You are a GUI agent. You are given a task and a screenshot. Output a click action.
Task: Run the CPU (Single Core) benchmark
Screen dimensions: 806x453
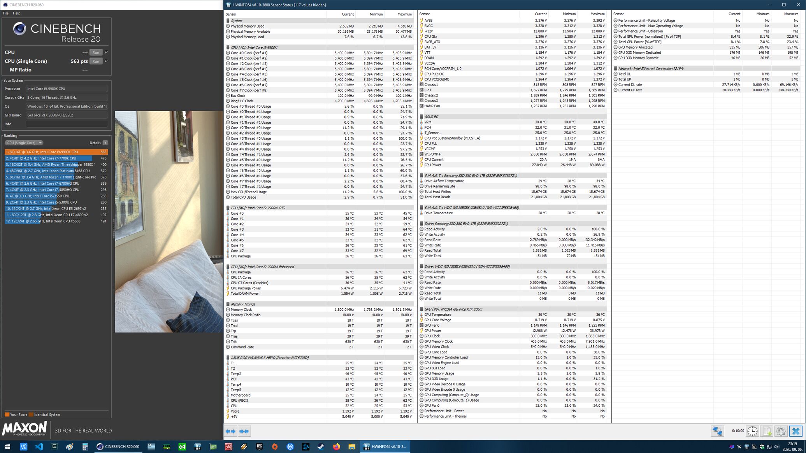(96, 61)
